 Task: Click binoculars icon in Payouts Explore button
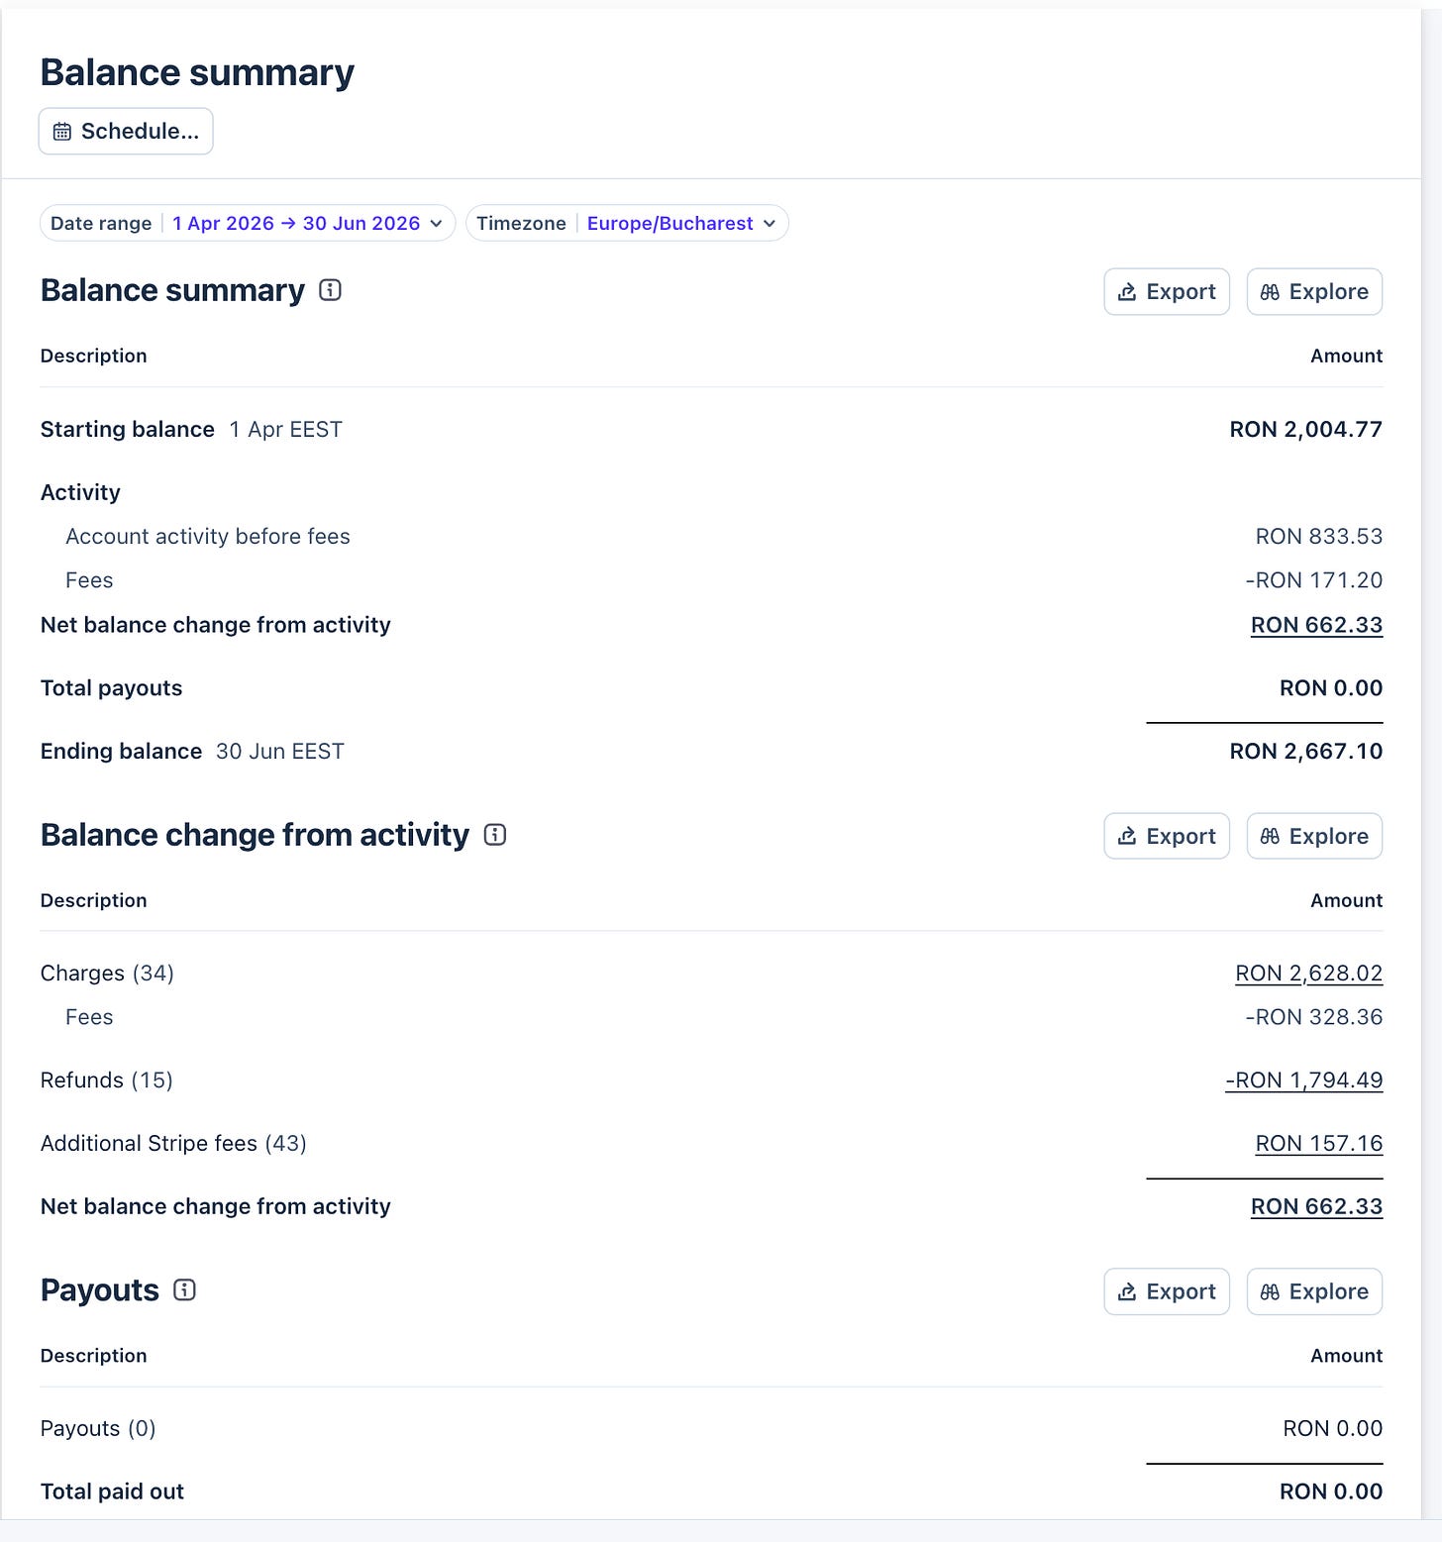(1270, 1291)
